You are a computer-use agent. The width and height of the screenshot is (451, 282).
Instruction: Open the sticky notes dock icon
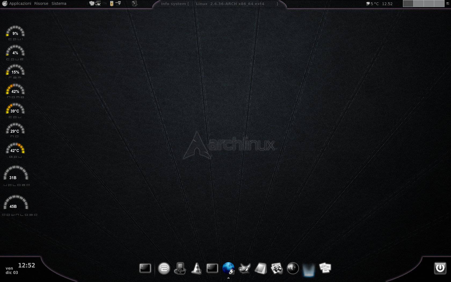(x=325, y=268)
